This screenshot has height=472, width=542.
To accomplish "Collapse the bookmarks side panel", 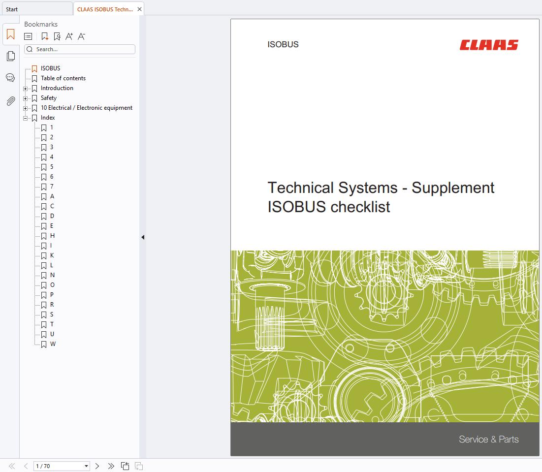I will (x=143, y=237).
